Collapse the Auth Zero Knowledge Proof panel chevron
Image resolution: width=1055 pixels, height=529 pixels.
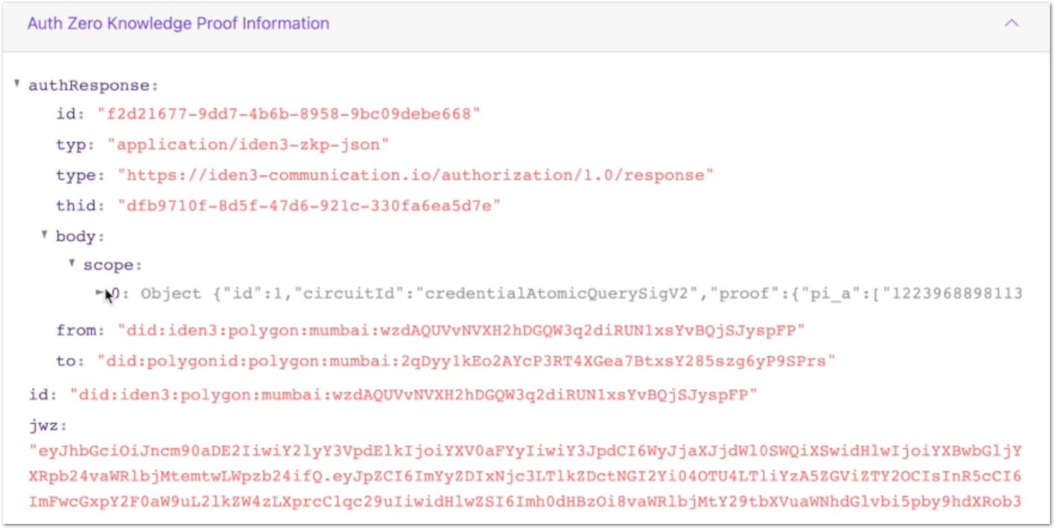(1011, 23)
